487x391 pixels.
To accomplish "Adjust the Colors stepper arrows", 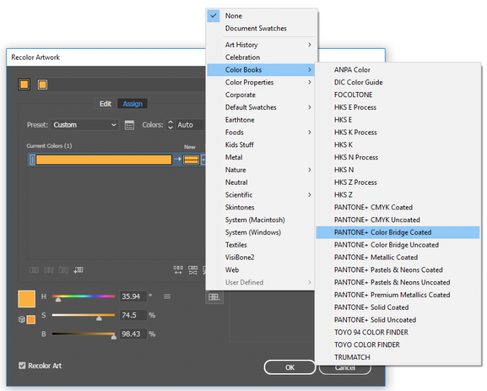I will point(170,125).
